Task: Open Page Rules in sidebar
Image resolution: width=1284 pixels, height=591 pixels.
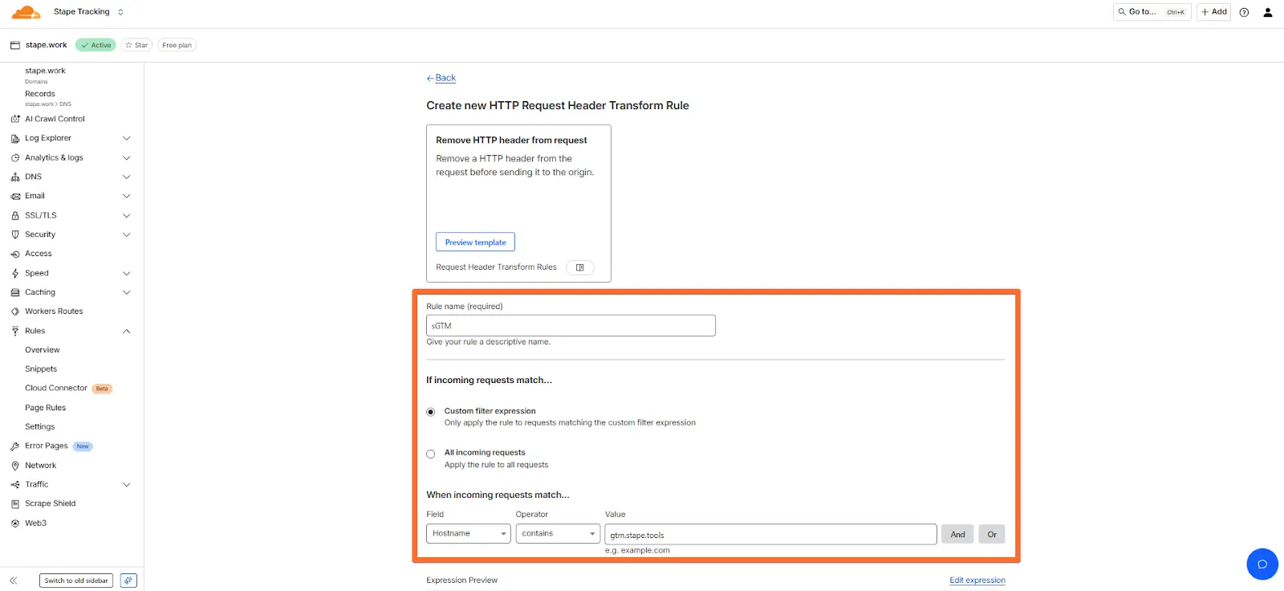Action: [x=45, y=408]
